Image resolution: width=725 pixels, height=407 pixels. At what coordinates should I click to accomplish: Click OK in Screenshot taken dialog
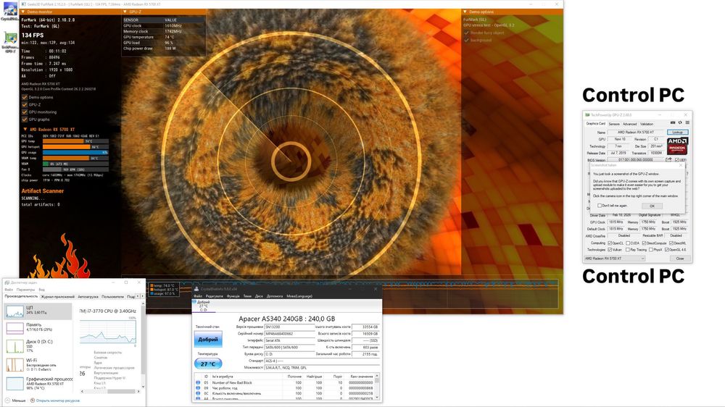652,206
